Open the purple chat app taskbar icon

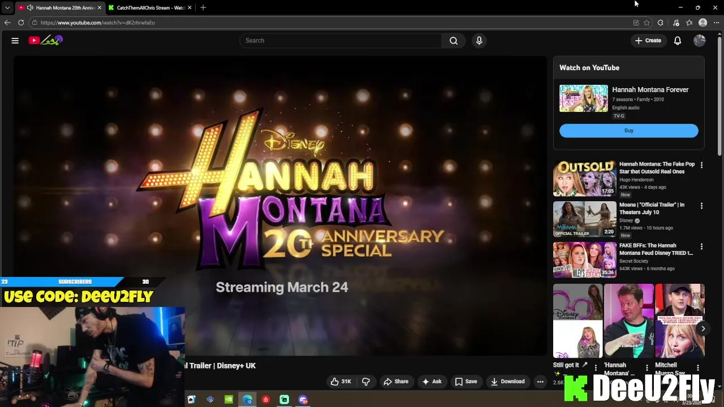pos(303,400)
